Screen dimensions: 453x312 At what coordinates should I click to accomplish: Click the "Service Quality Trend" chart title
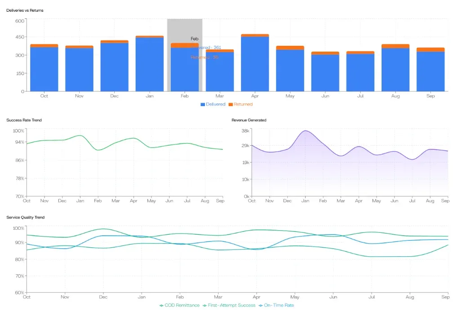[26, 218]
